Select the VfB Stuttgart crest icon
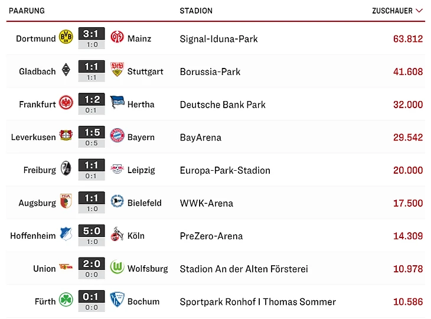The image size is (431, 319). [117, 71]
